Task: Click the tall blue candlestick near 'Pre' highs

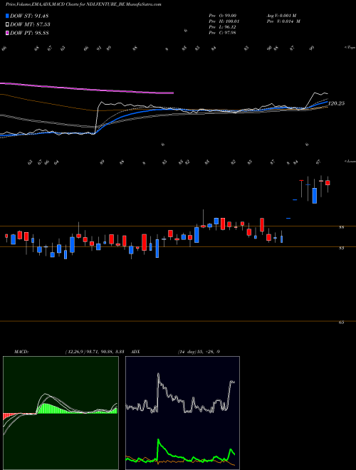Action: (314, 196)
